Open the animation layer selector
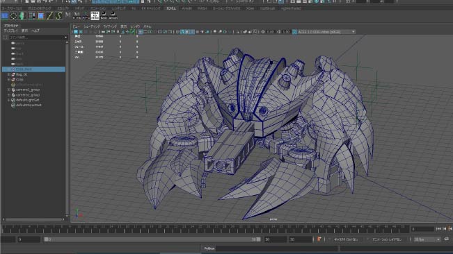The image size is (453, 254). pos(387,239)
